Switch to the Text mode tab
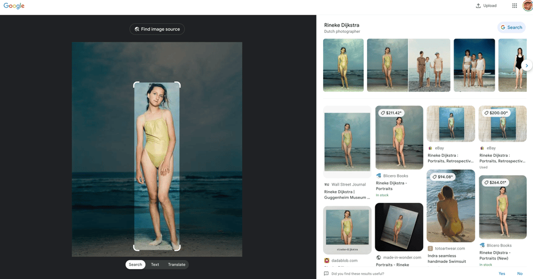533x279 pixels. pyautogui.click(x=155, y=265)
